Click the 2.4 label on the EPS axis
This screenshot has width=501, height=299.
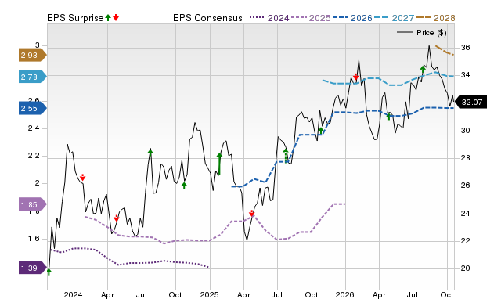[34, 128]
